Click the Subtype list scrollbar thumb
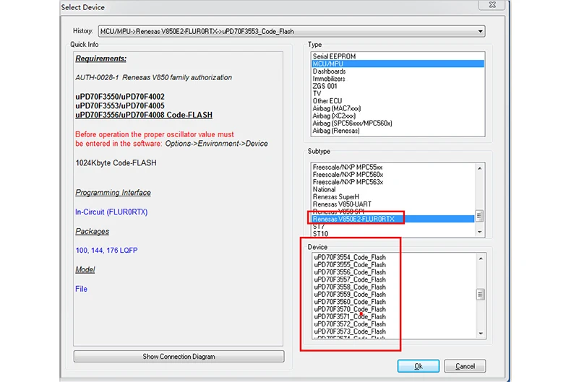Image resolution: width=571 pixels, height=382 pixels. point(480,216)
